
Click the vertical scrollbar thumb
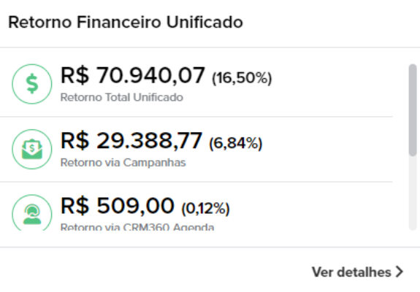click(413, 109)
